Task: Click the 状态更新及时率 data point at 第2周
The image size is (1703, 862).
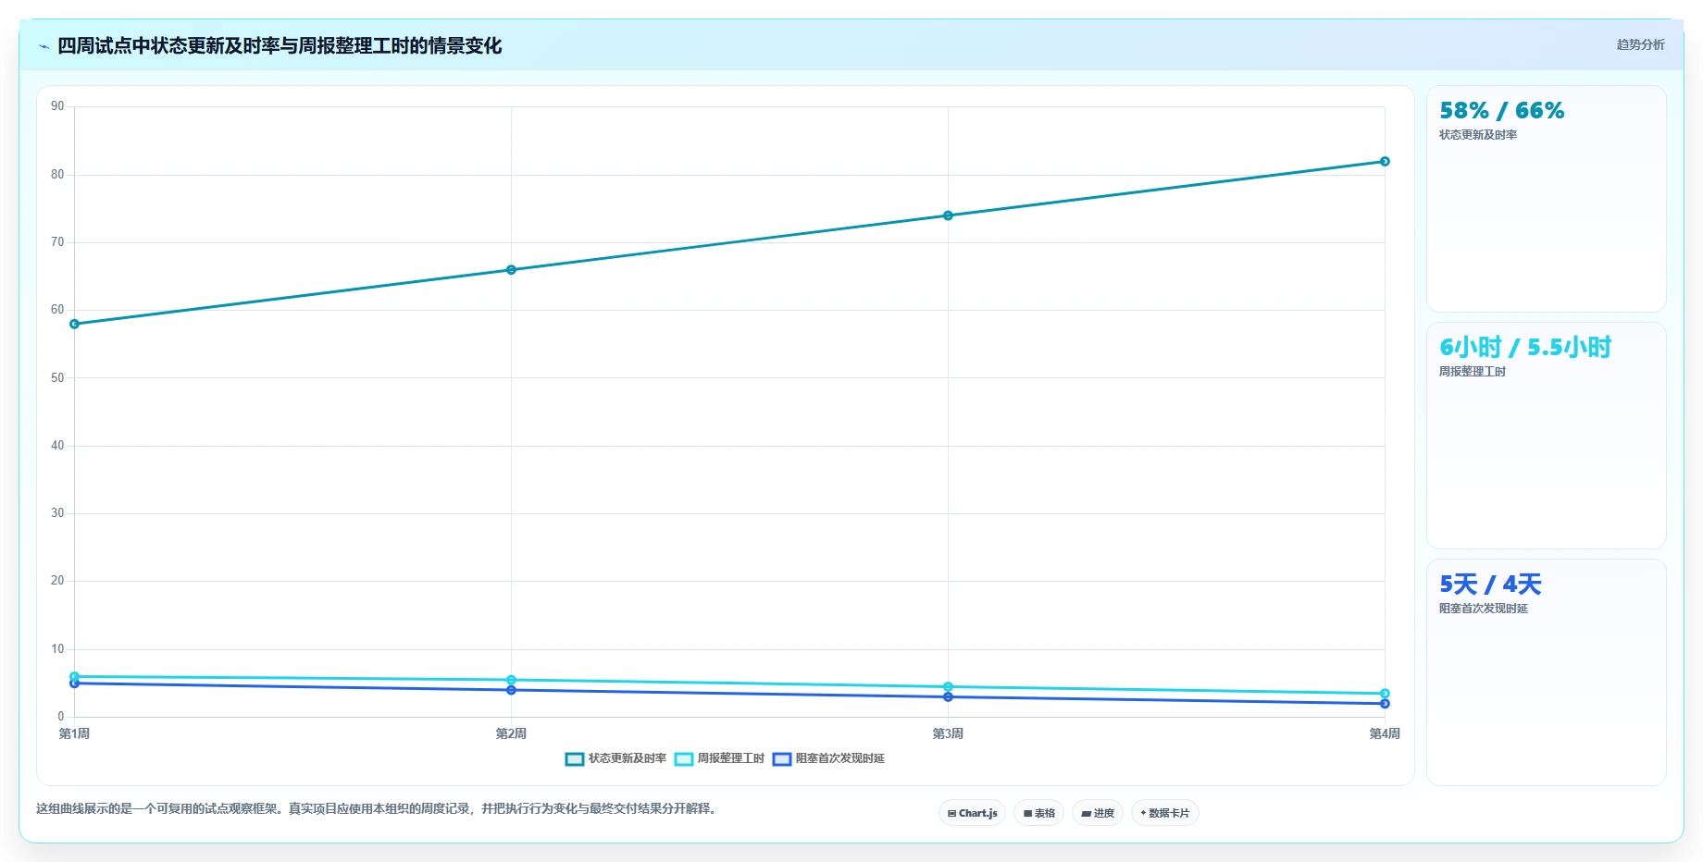Action: tap(511, 270)
